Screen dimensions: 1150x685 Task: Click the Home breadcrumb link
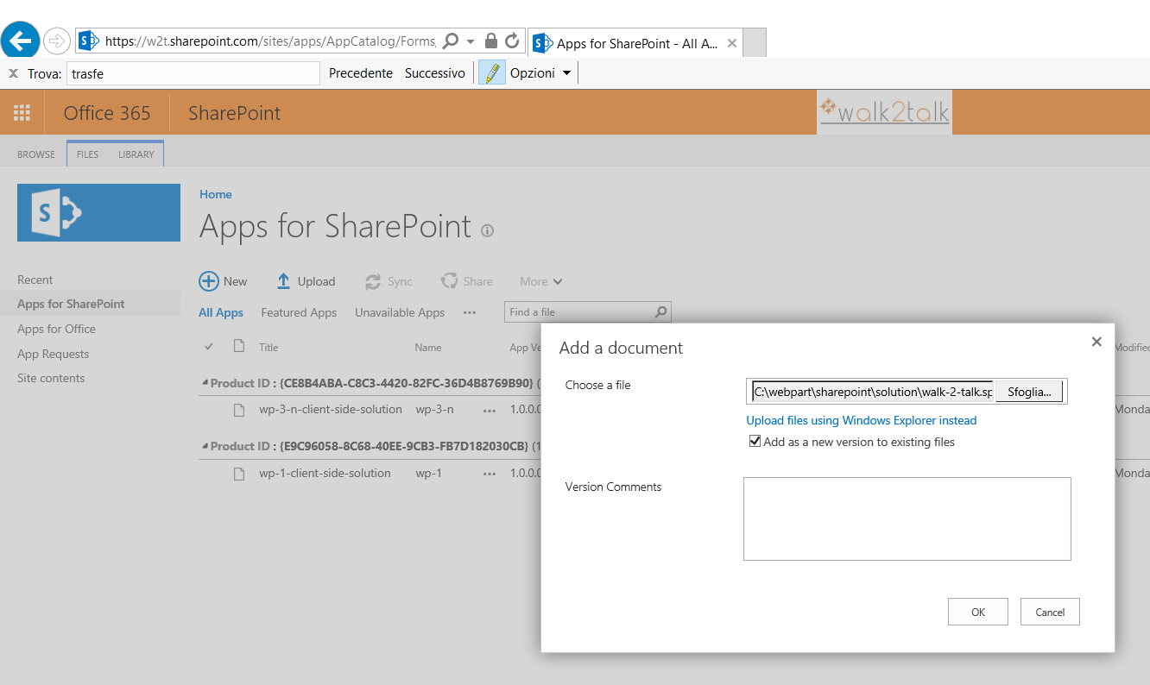216,194
